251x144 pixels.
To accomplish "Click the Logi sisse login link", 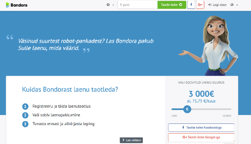I will 217,5.
